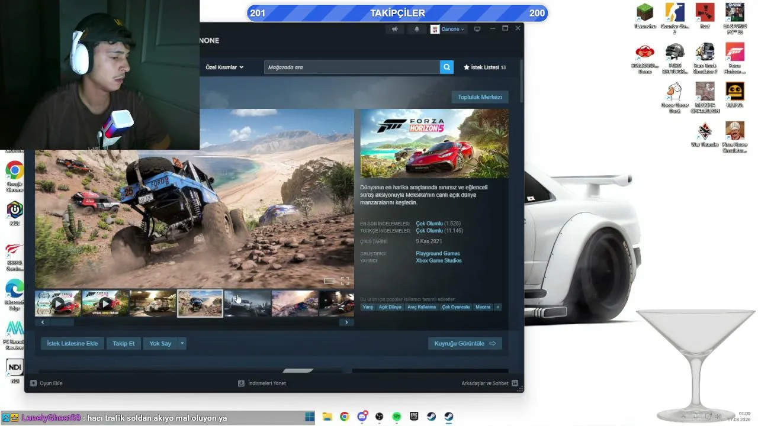Select the R.E.P.O. desktop icon

(x=735, y=95)
